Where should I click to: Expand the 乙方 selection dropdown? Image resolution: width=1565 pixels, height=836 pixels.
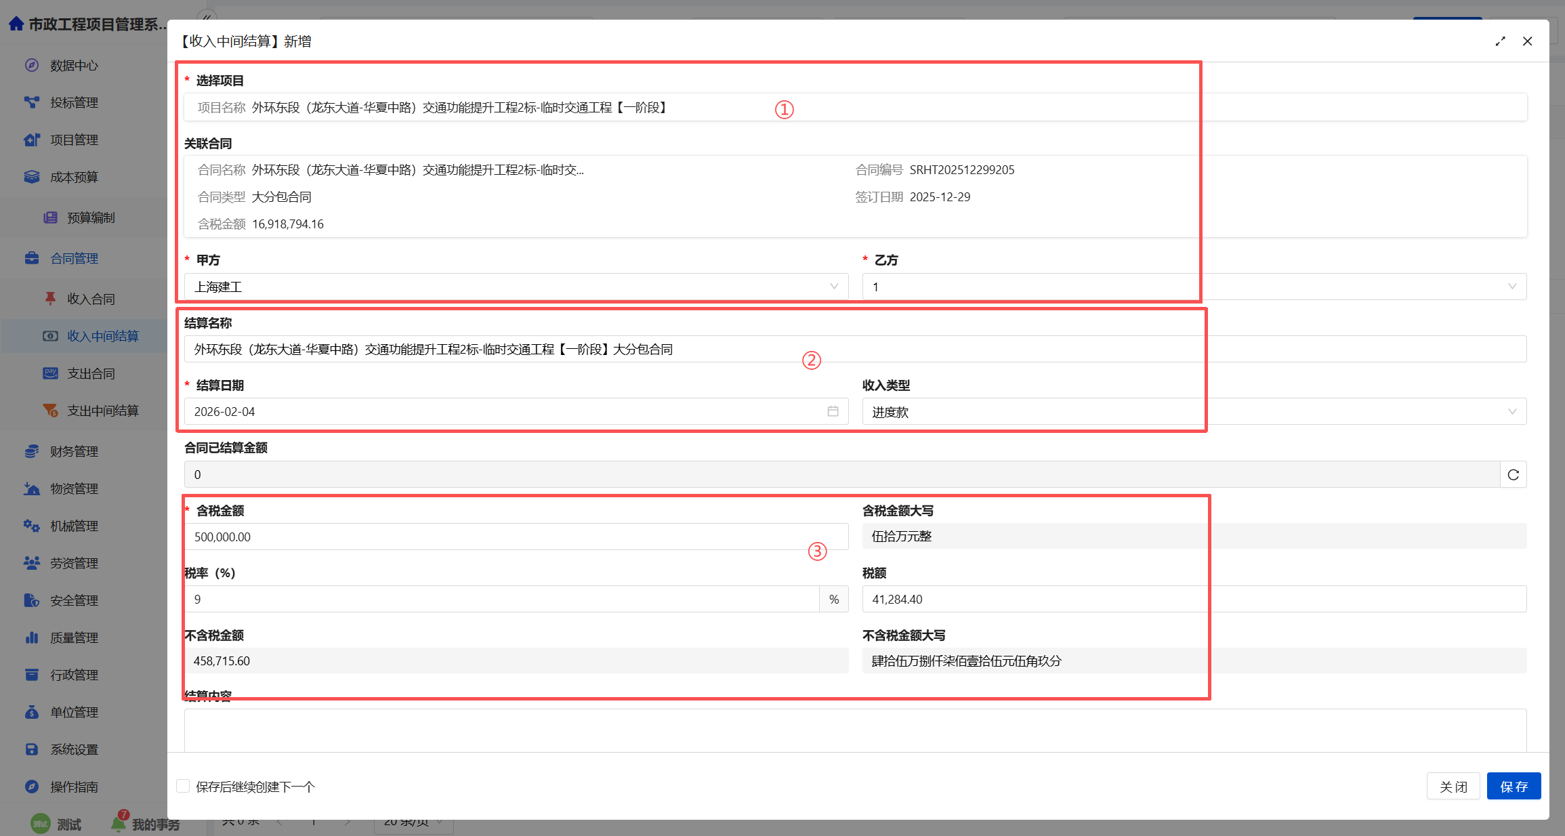click(1513, 286)
